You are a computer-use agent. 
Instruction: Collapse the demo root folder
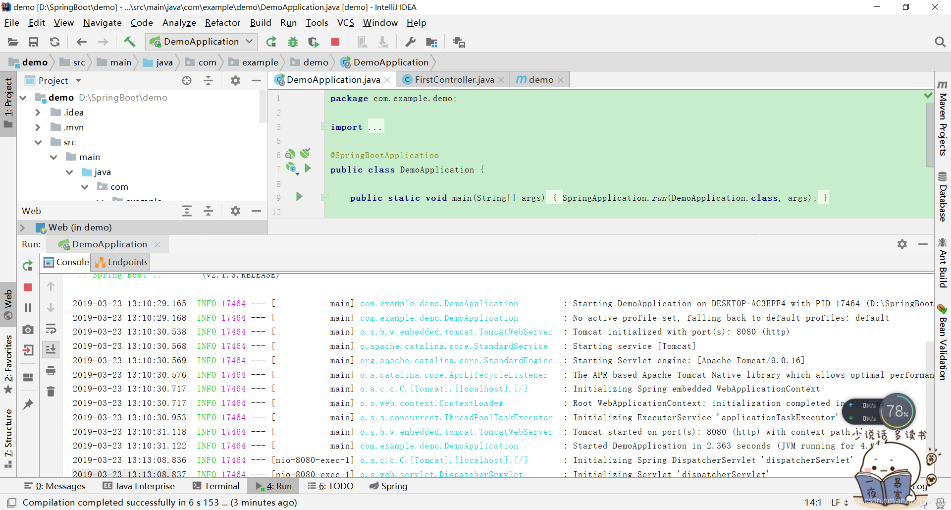(x=23, y=98)
